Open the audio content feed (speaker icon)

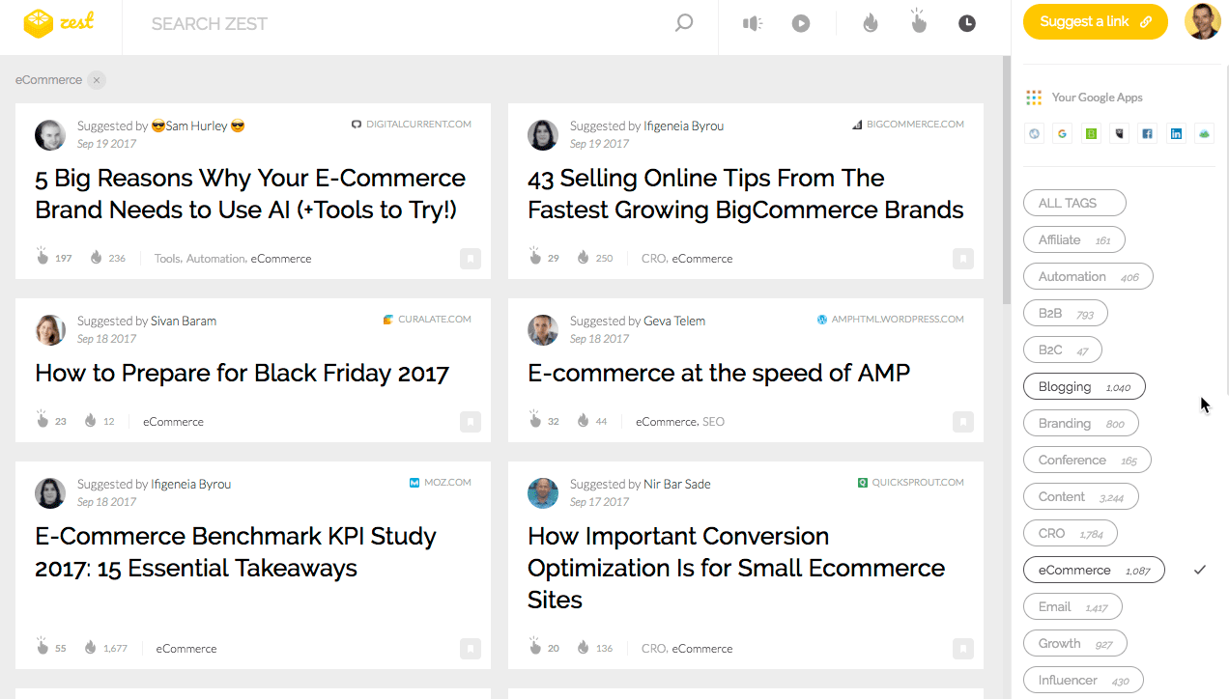tap(753, 22)
